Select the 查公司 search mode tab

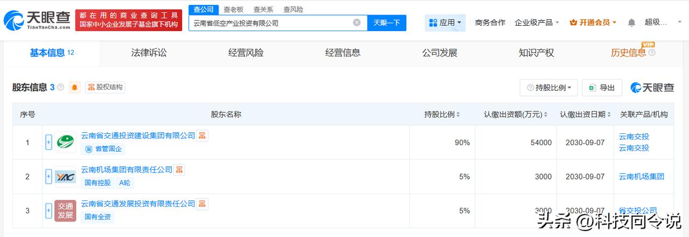[203, 9]
